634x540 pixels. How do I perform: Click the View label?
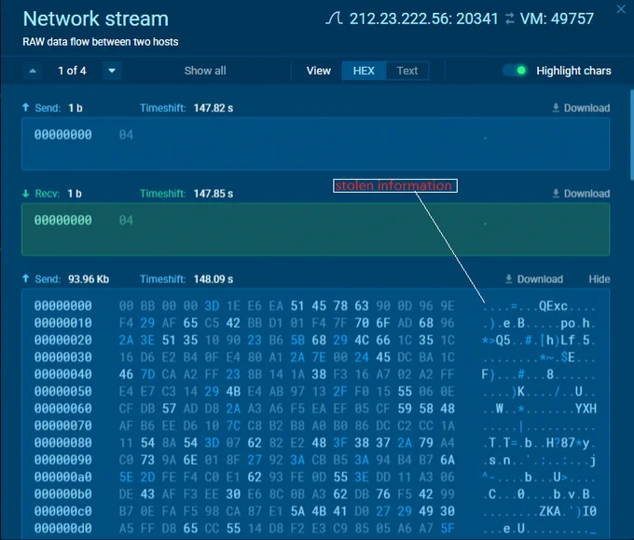click(319, 71)
